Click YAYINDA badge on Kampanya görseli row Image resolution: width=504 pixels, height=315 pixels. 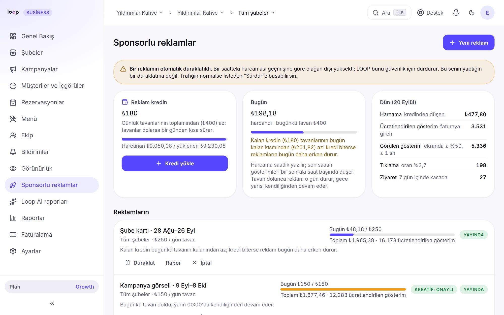[474, 289]
